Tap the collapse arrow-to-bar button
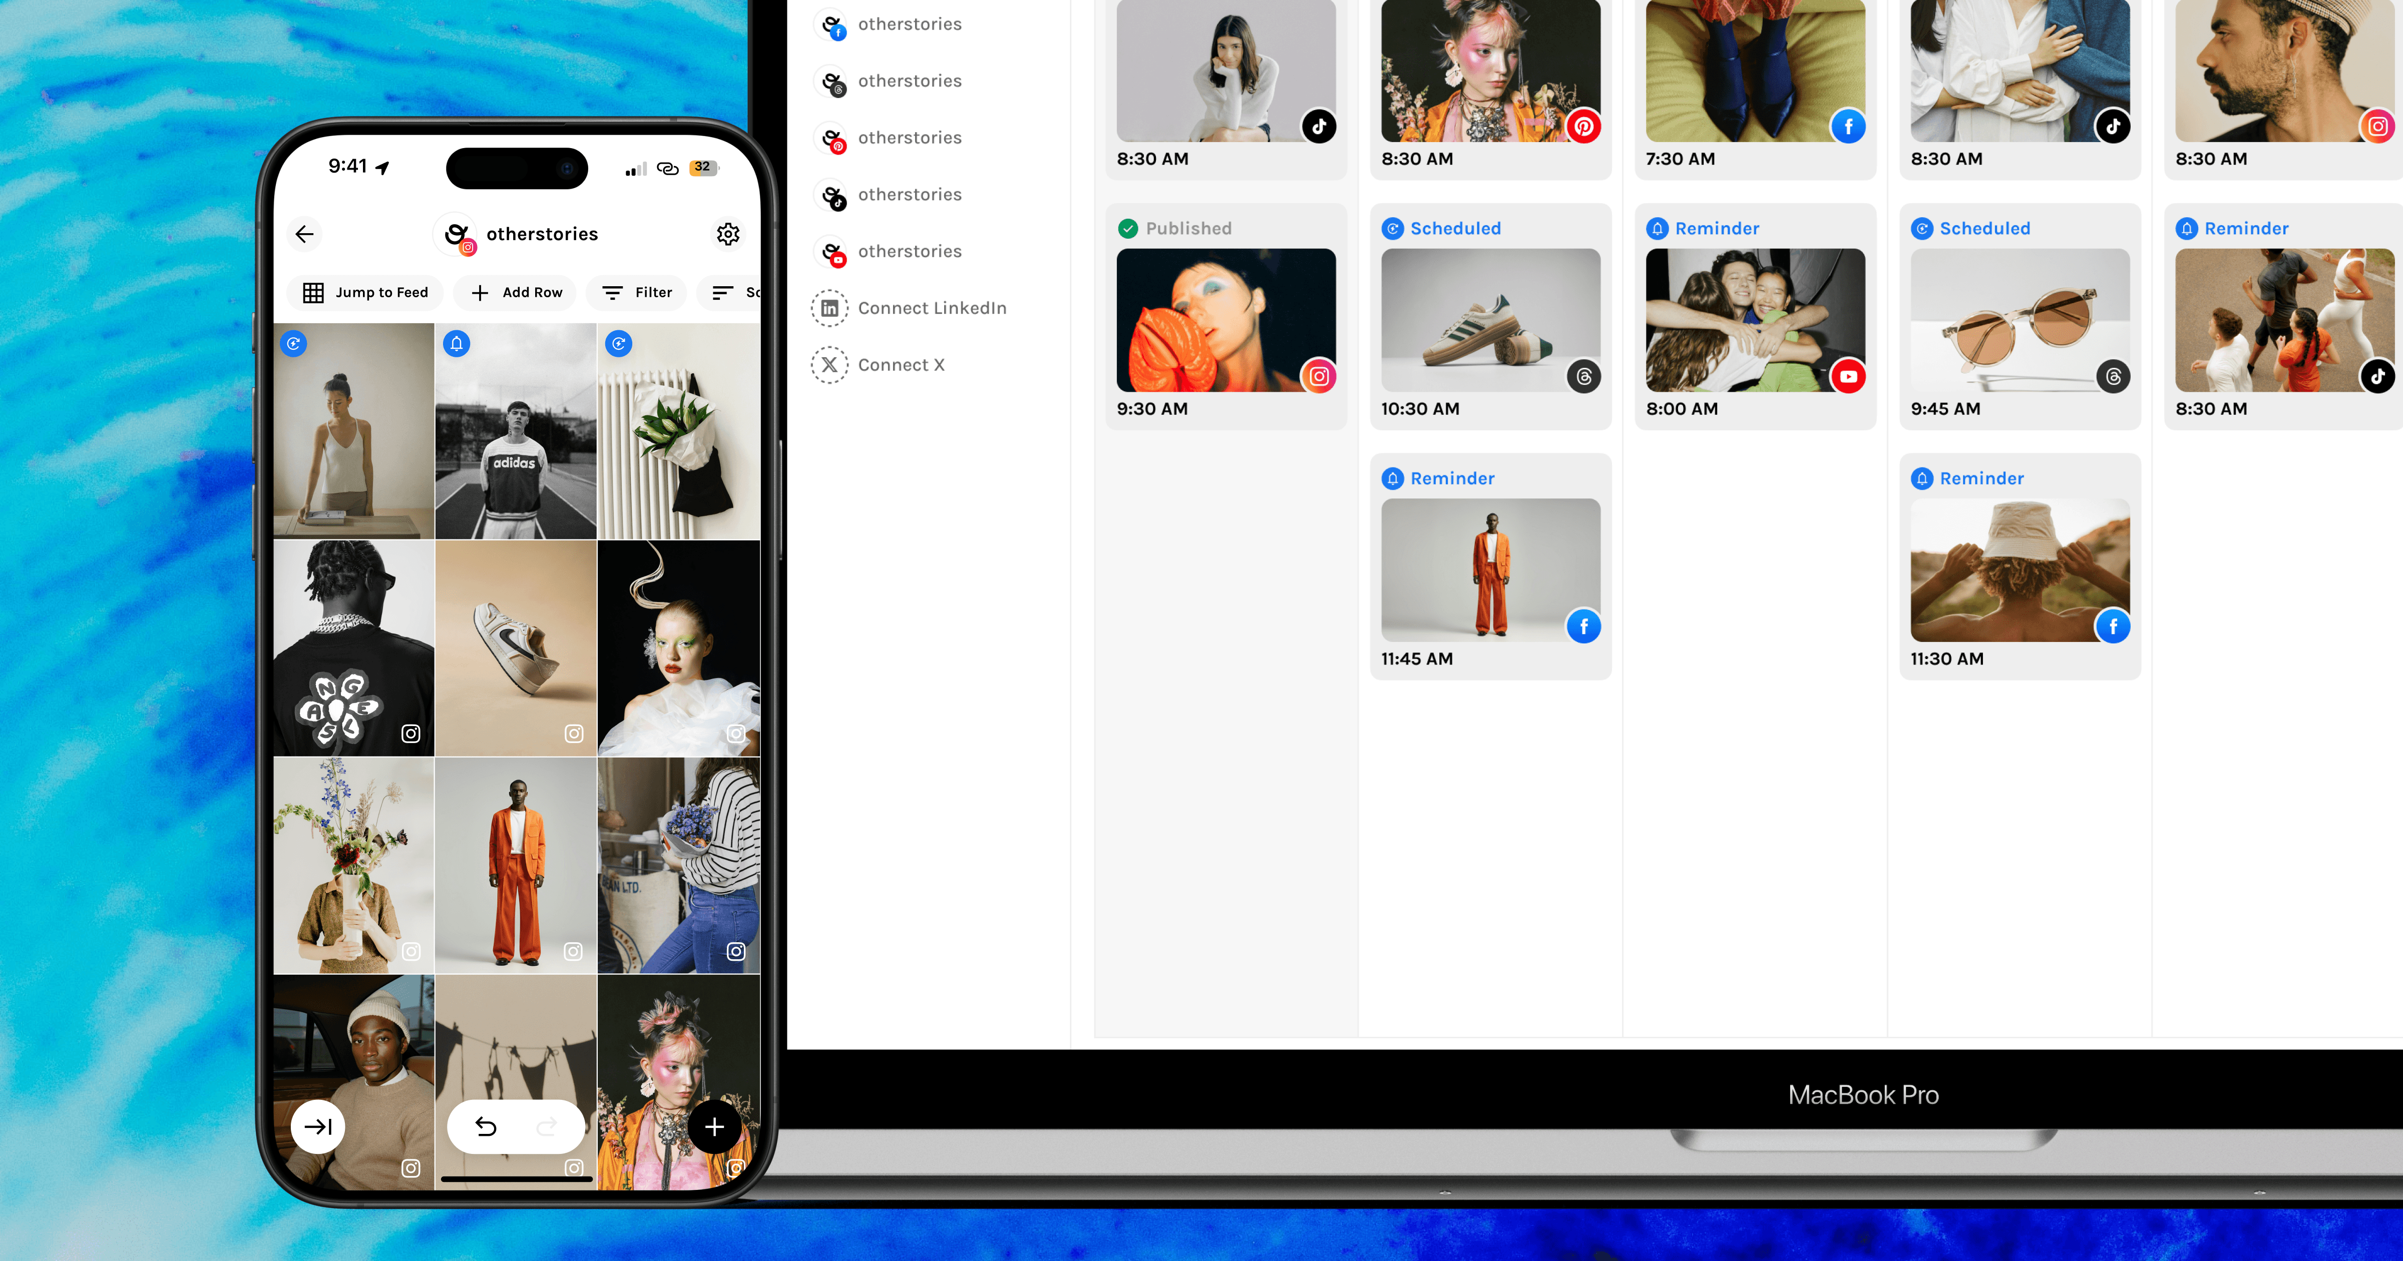 pyautogui.click(x=318, y=1127)
